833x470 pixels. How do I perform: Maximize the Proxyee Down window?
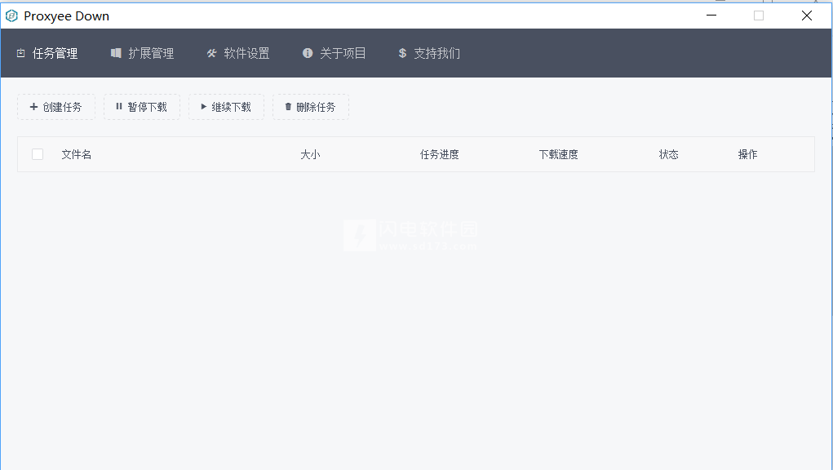pyautogui.click(x=759, y=16)
